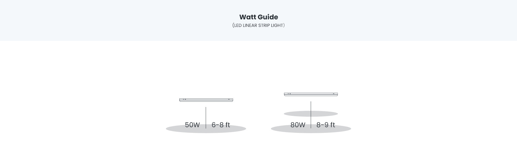Click the small gray ellipse below 80W fixture
Viewport: 517px width, 167px height.
click(x=296, y=114)
